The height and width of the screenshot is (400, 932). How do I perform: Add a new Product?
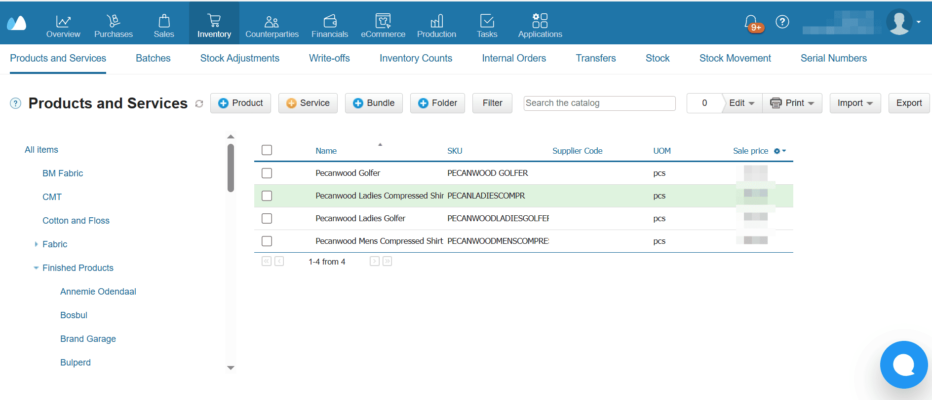[240, 103]
